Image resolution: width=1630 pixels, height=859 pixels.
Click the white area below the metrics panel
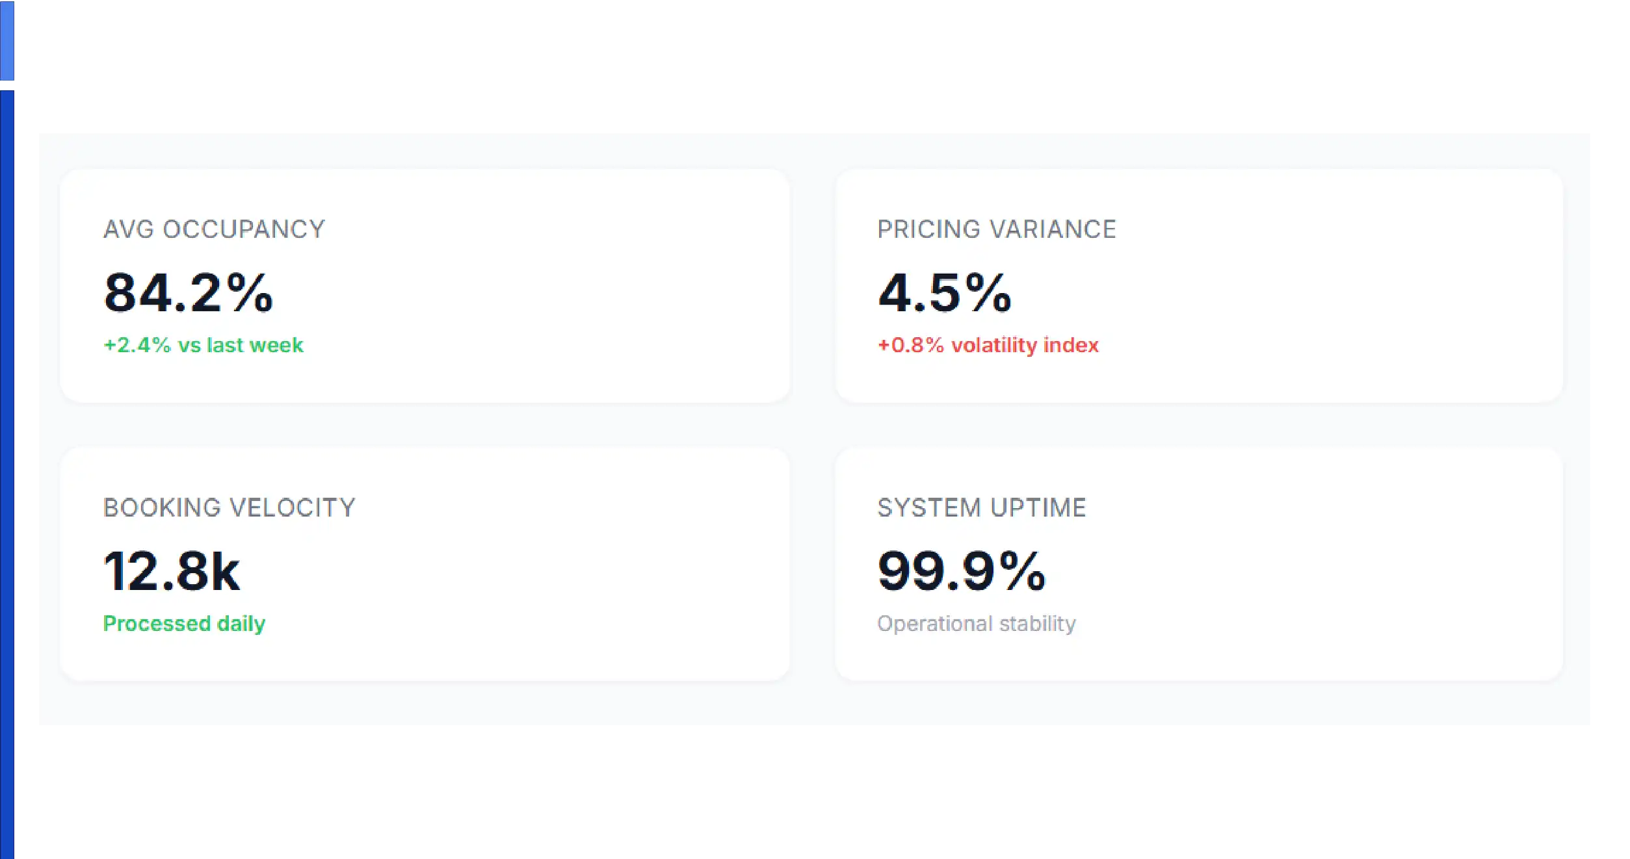point(813,793)
